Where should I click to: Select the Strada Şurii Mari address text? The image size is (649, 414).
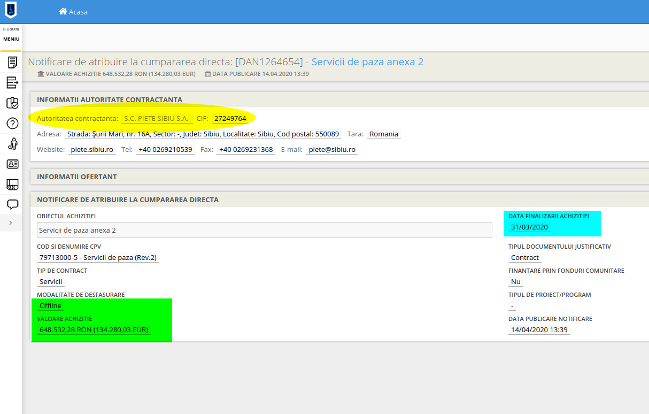click(x=203, y=134)
